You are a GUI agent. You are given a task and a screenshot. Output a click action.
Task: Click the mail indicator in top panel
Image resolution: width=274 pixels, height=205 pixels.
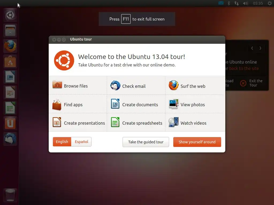click(221, 3)
